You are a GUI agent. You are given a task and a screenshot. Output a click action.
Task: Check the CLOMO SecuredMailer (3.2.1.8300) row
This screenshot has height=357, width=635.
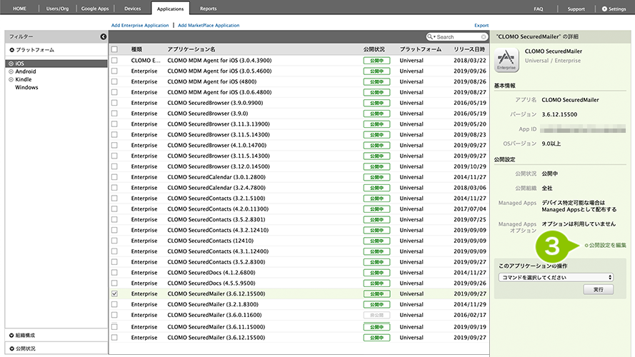click(x=114, y=304)
